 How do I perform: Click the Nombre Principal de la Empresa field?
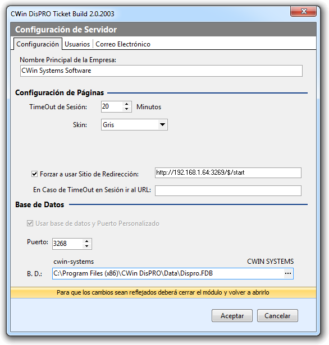161,71
